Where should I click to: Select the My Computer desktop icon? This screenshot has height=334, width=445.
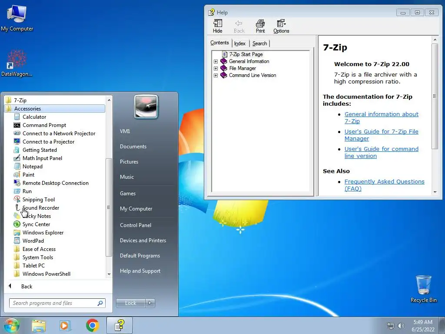[x=17, y=17]
